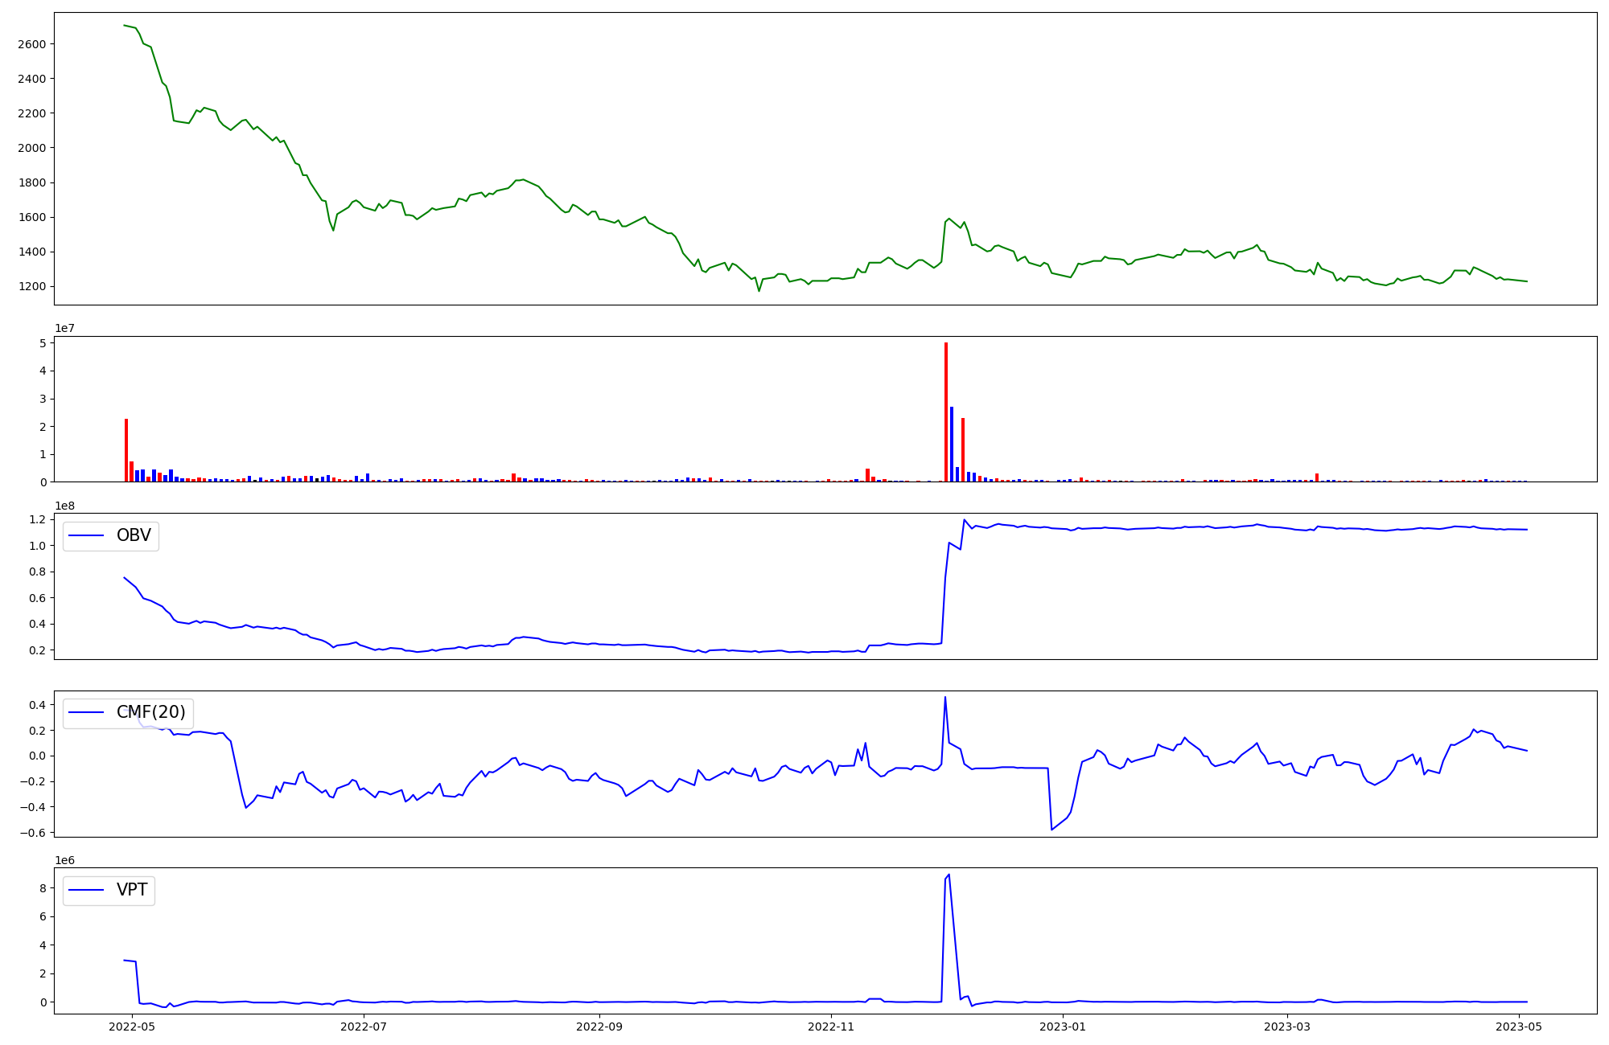
Task: Click the OBV legend label
Action: pyautogui.click(x=134, y=535)
